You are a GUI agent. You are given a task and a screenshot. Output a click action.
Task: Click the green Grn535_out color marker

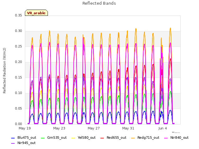[43, 138]
